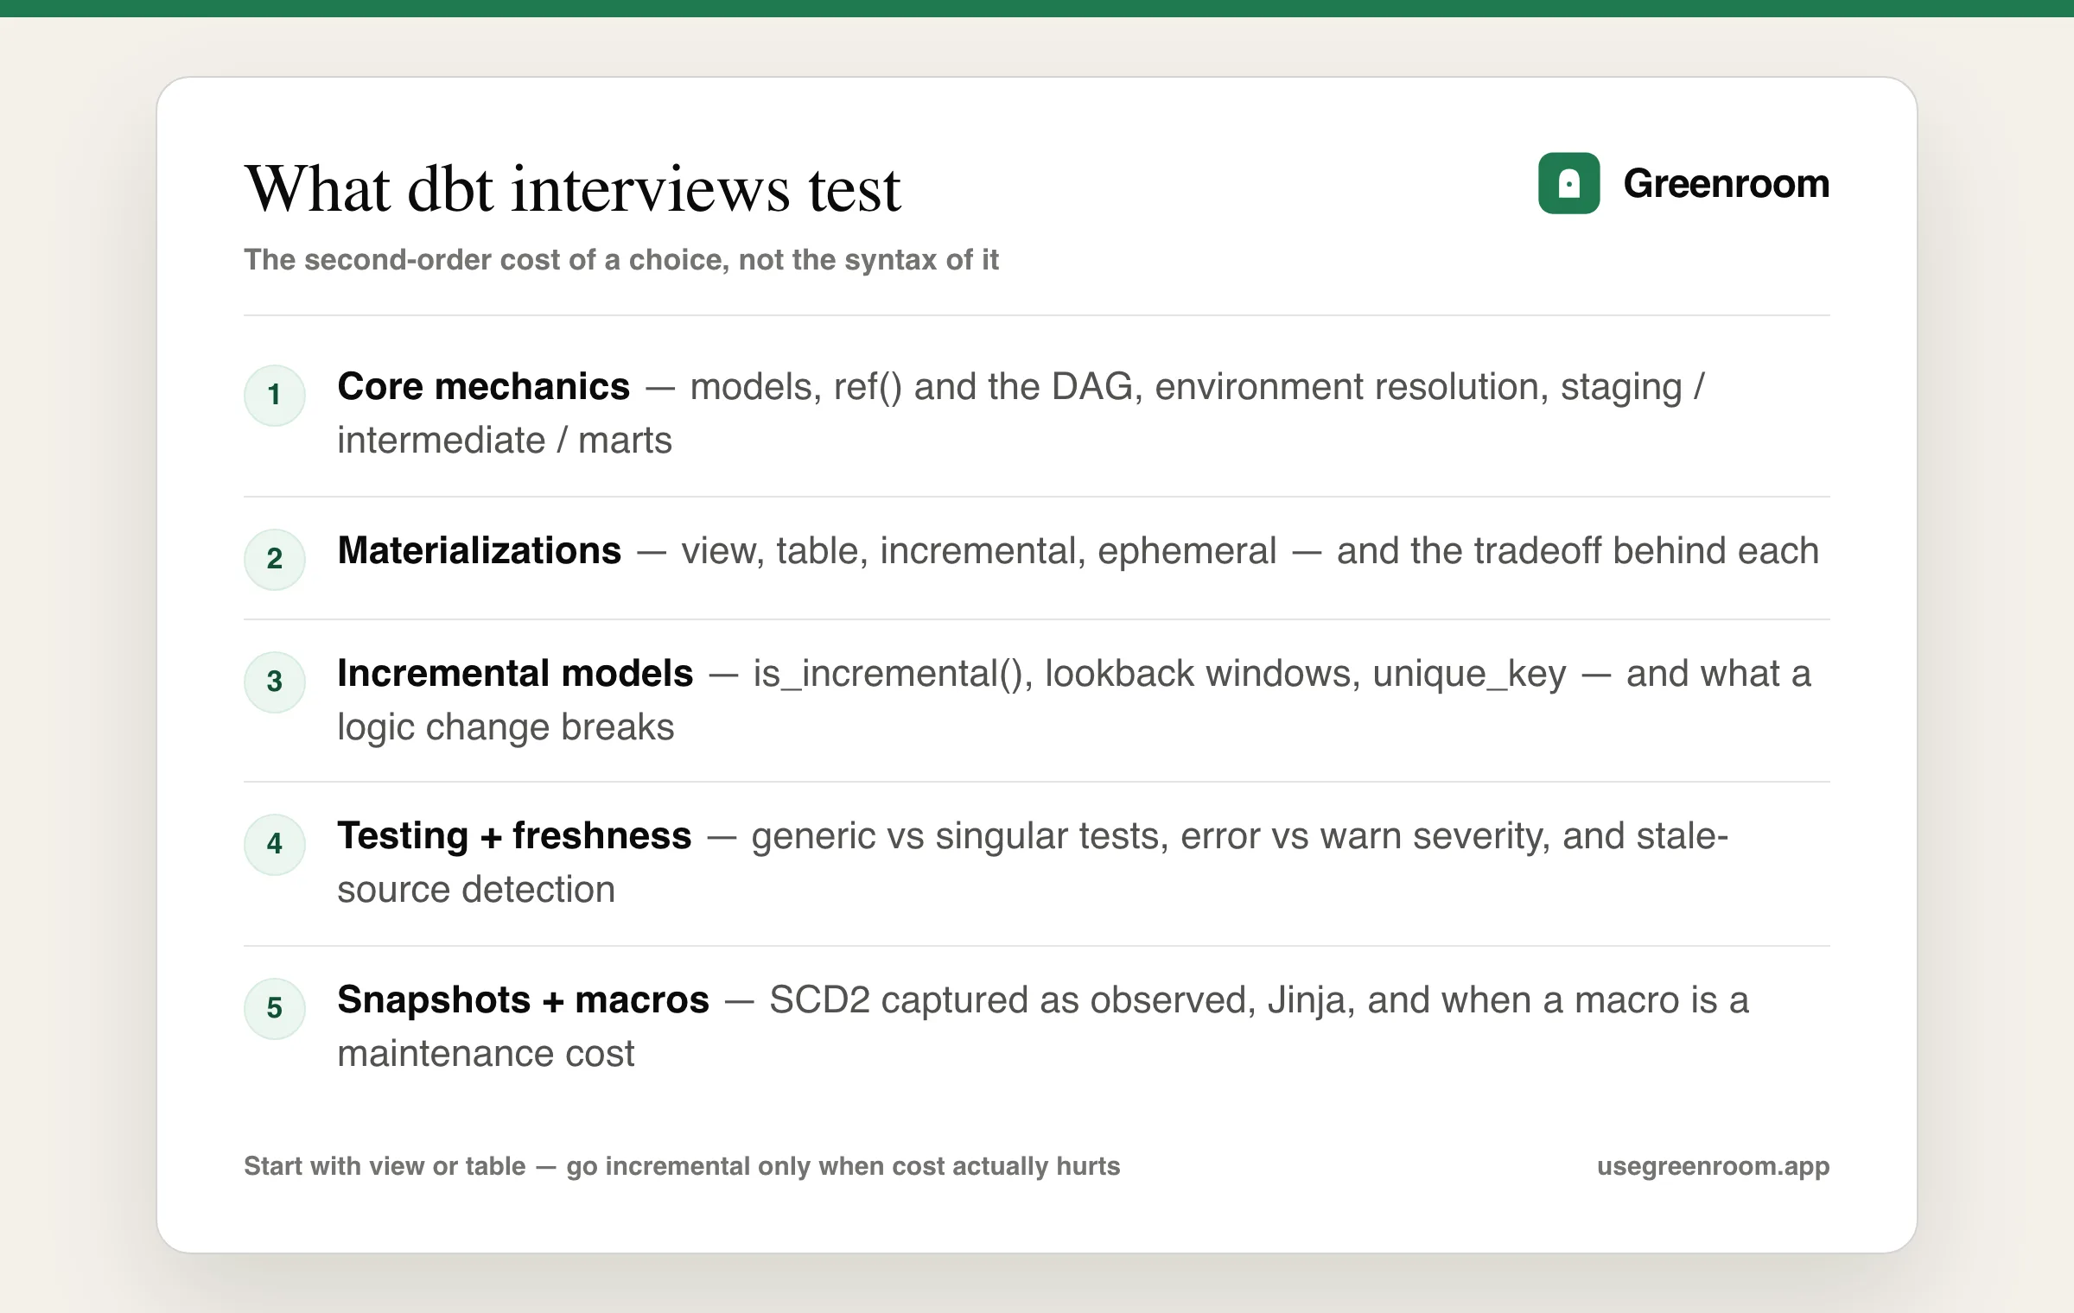Click "view, table, incremental, ephemeral" text
Viewport: 2074px width, 1313px height.
pyautogui.click(x=979, y=551)
